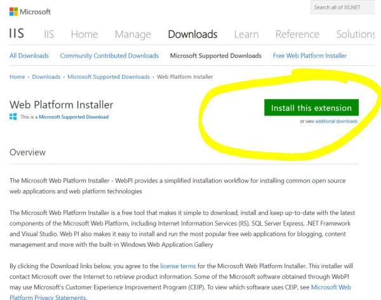The height and width of the screenshot is (300, 381).
Task: Open the Solutions navigation tab
Action: [356, 34]
